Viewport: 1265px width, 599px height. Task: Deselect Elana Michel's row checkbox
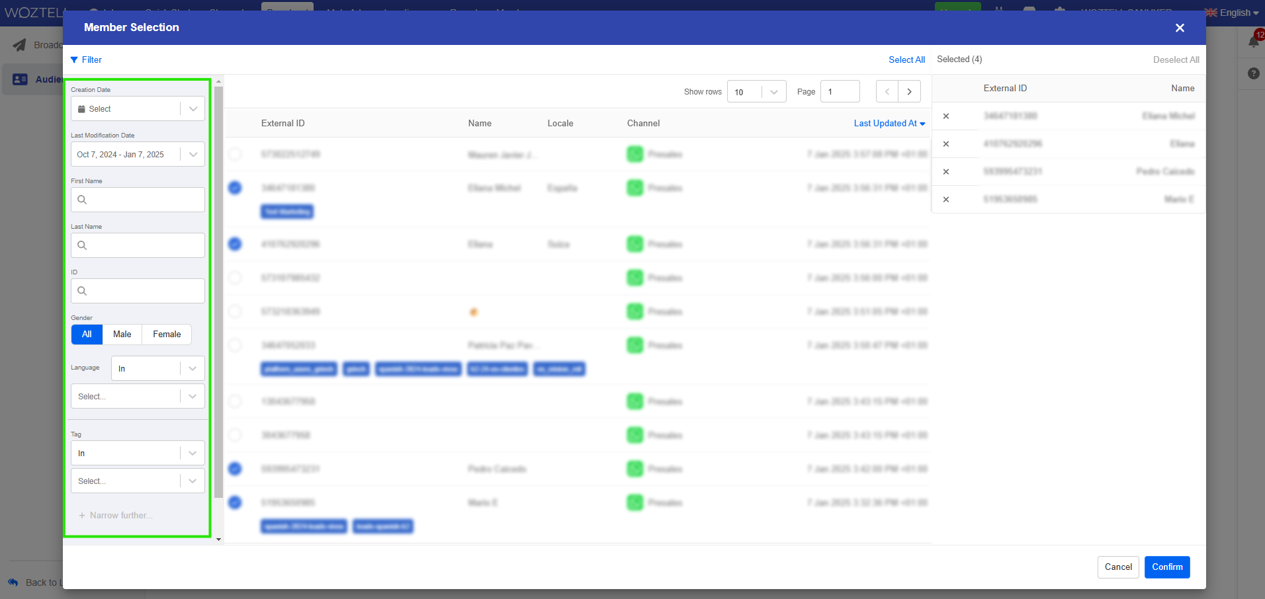coord(235,188)
